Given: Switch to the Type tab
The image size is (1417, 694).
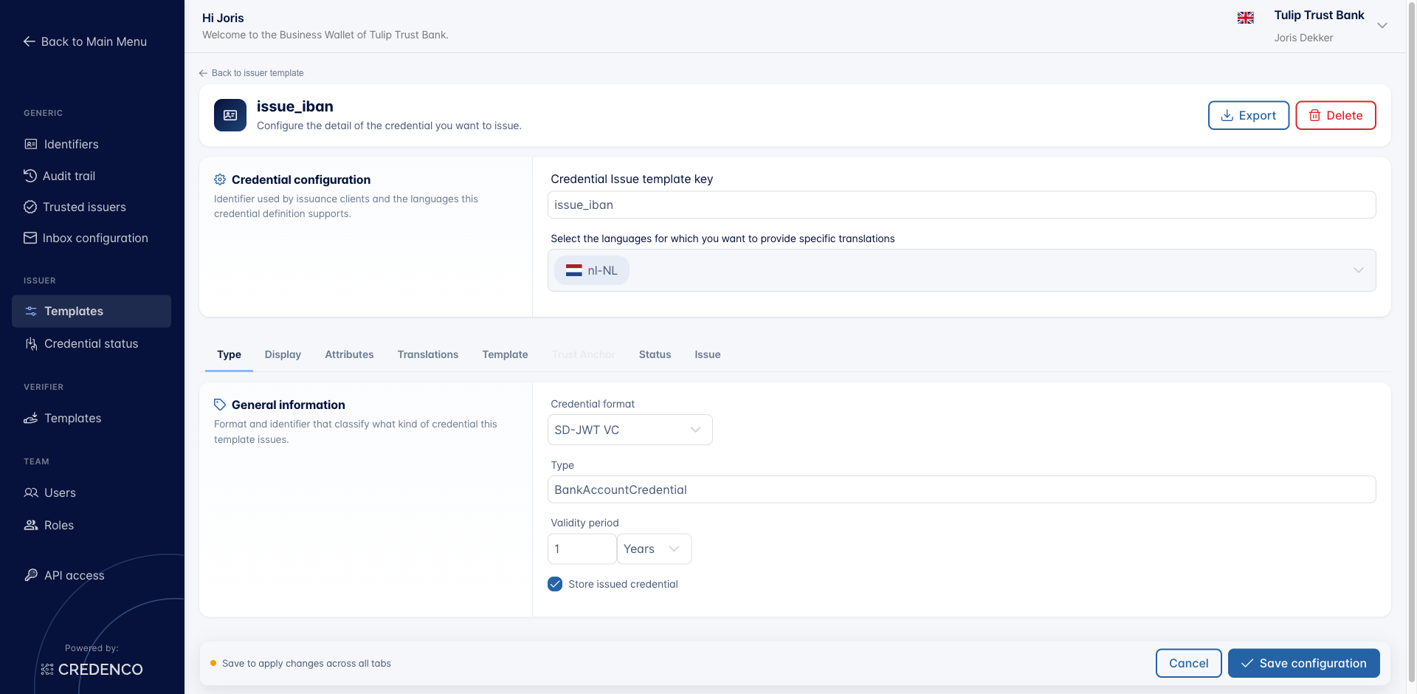Looking at the screenshot, I should click(229, 354).
